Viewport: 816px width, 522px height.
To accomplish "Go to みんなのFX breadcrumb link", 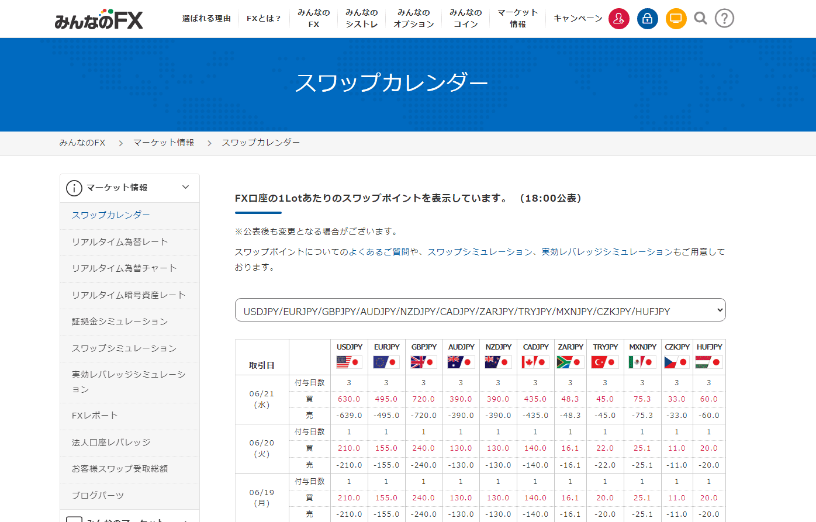I will tap(82, 143).
